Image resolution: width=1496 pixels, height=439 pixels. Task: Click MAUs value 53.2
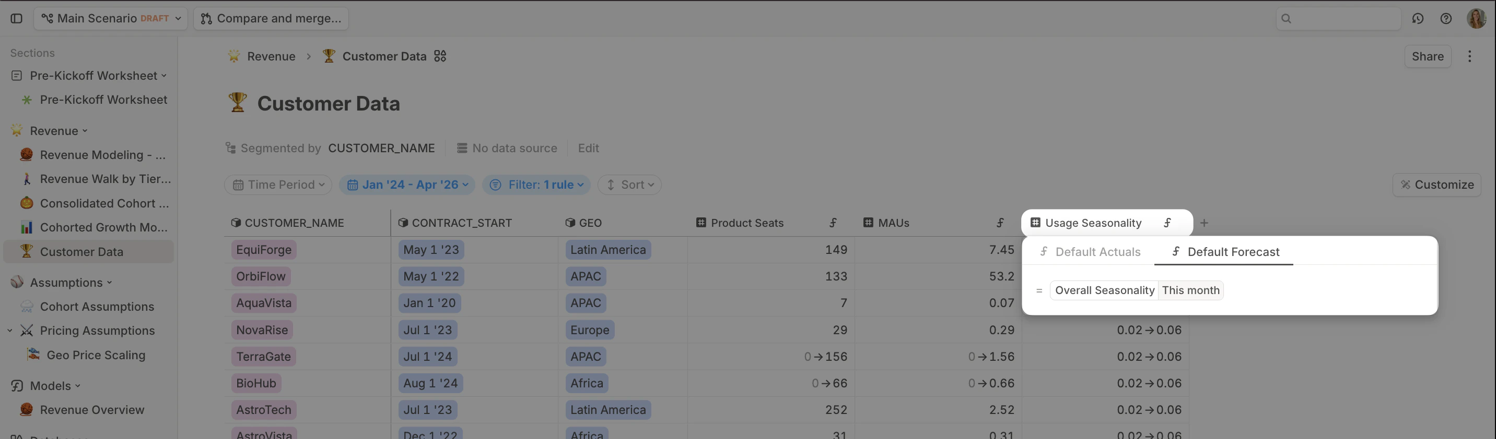pyautogui.click(x=1001, y=277)
